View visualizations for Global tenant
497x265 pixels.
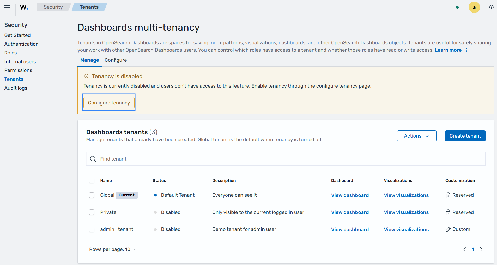[x=406, y=195]
